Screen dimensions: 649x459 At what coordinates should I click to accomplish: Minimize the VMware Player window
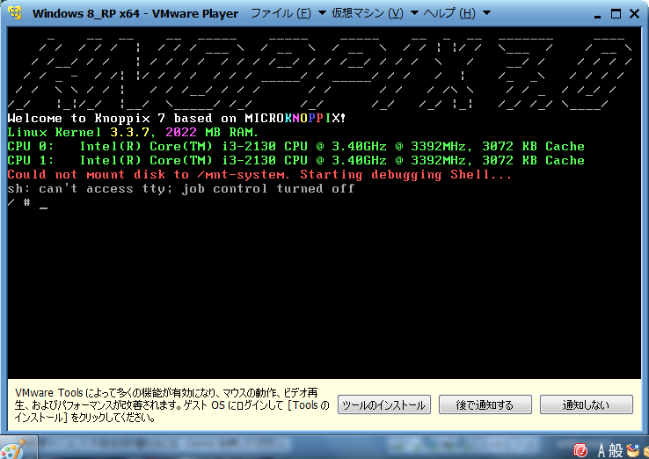(597, 15)
